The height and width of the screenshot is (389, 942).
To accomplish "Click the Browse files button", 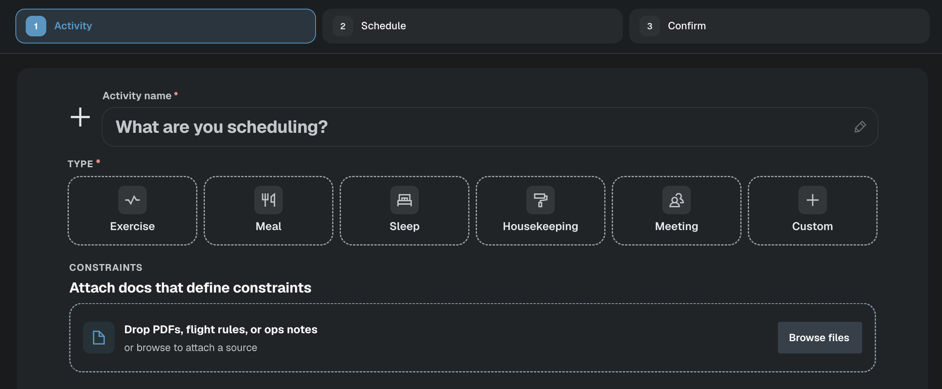I will (x=820, y=338).
